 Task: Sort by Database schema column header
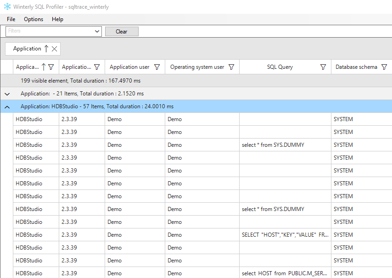(356, 67)
